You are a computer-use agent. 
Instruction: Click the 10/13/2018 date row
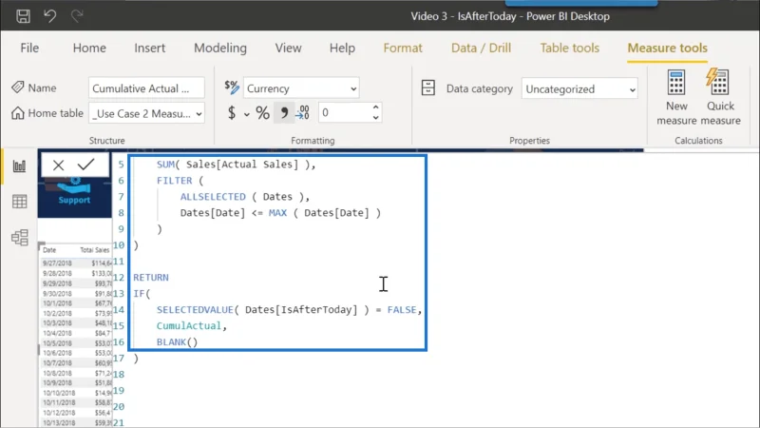coord(59,422)
